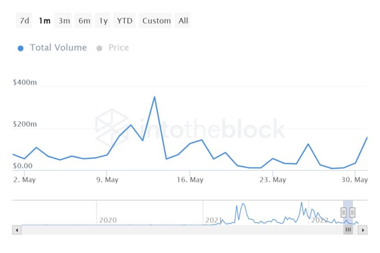The image size is (380, 253).
Task: Choose the 6m time range
Action: [x=84, y=21]
